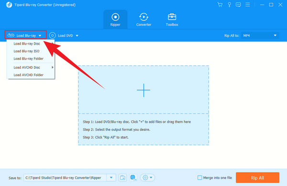Image resolution: width=287 pixels, height=186 pixels.
Task: Open the Rip All to MP4 dropdown
Action: (x=260, y=35)
